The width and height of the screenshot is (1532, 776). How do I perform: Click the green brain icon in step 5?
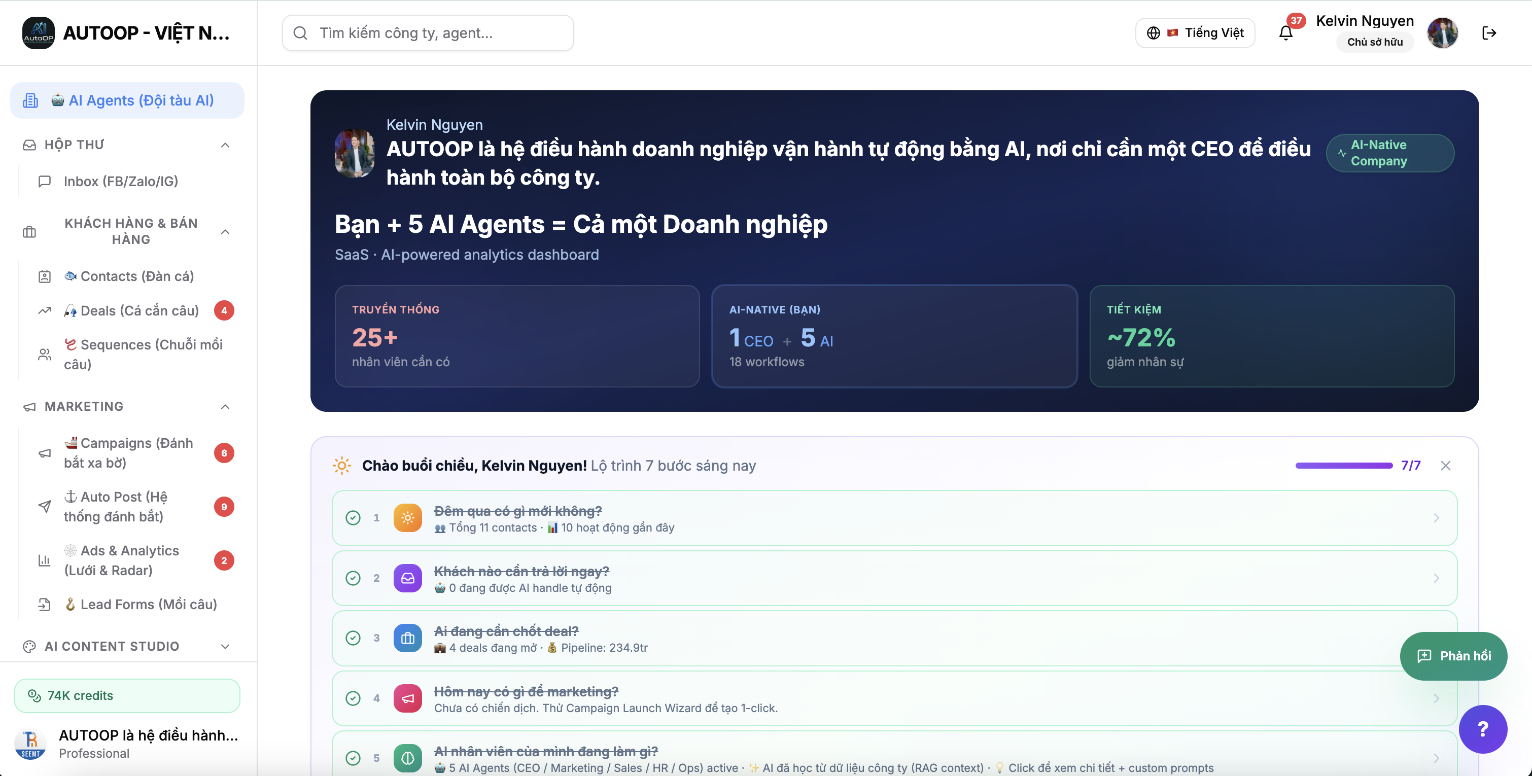(x=407, y=758)
